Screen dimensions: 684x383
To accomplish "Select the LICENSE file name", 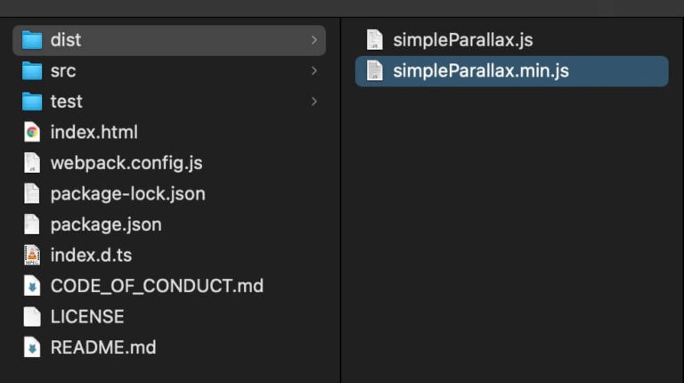I will point(87,317).
